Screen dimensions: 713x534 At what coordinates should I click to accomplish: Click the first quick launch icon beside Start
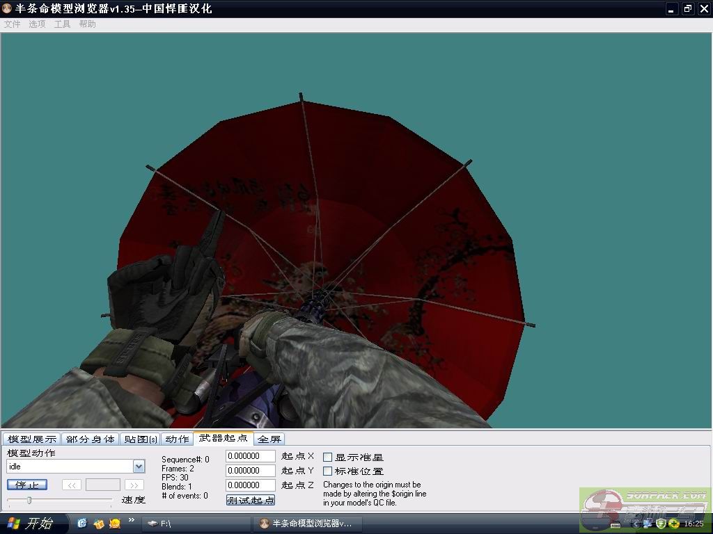pos(81,523)
